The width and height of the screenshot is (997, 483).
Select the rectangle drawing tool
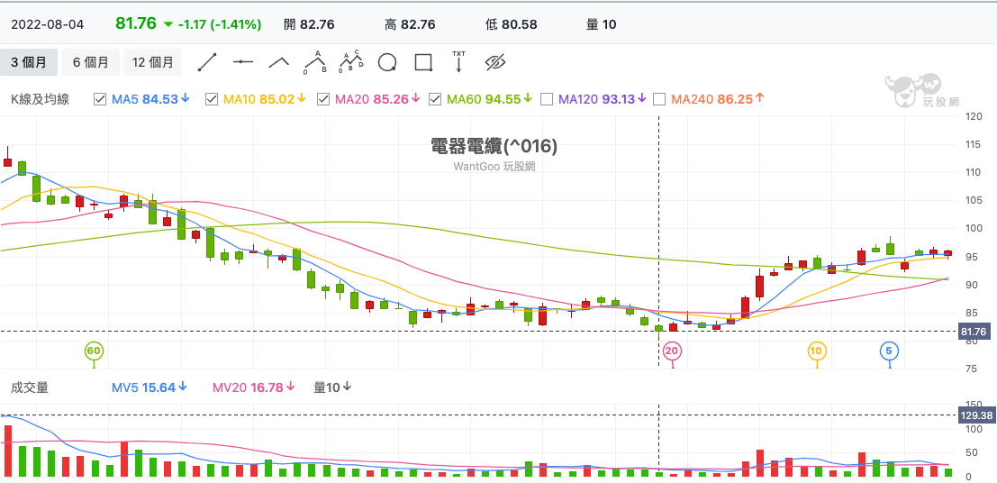[423, 62]
